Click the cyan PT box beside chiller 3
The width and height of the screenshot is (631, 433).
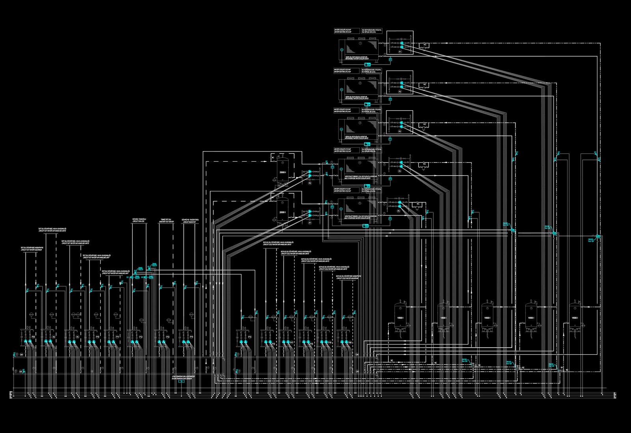[x=390, y=139]
